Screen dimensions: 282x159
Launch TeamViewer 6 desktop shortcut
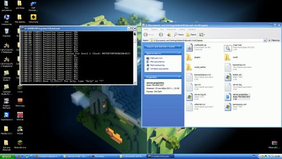[x=7, y=116]
